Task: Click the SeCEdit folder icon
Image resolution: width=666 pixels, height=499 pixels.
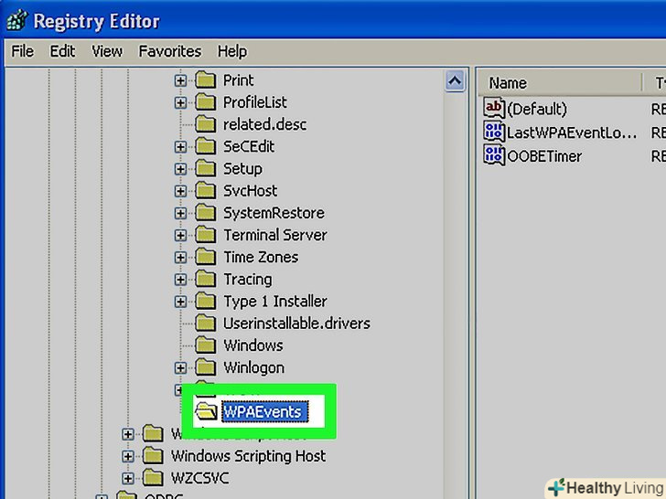Action: point(206,145)
